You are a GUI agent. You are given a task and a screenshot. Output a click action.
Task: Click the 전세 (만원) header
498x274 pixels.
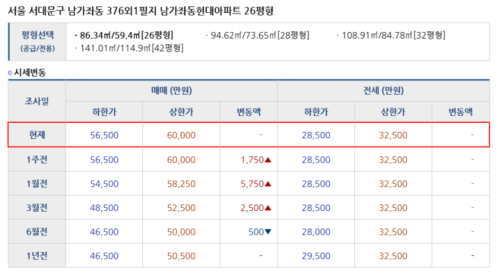383,91
